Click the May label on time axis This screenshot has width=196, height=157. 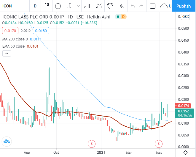159,153
